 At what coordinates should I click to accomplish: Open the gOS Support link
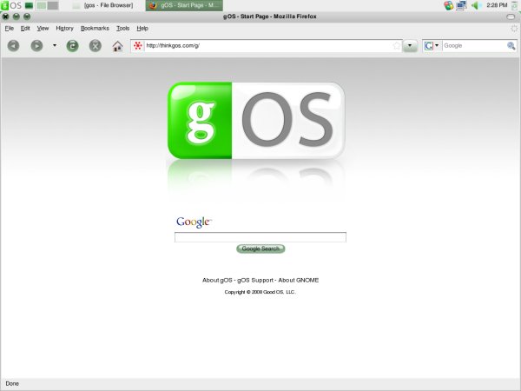[254, 281]
